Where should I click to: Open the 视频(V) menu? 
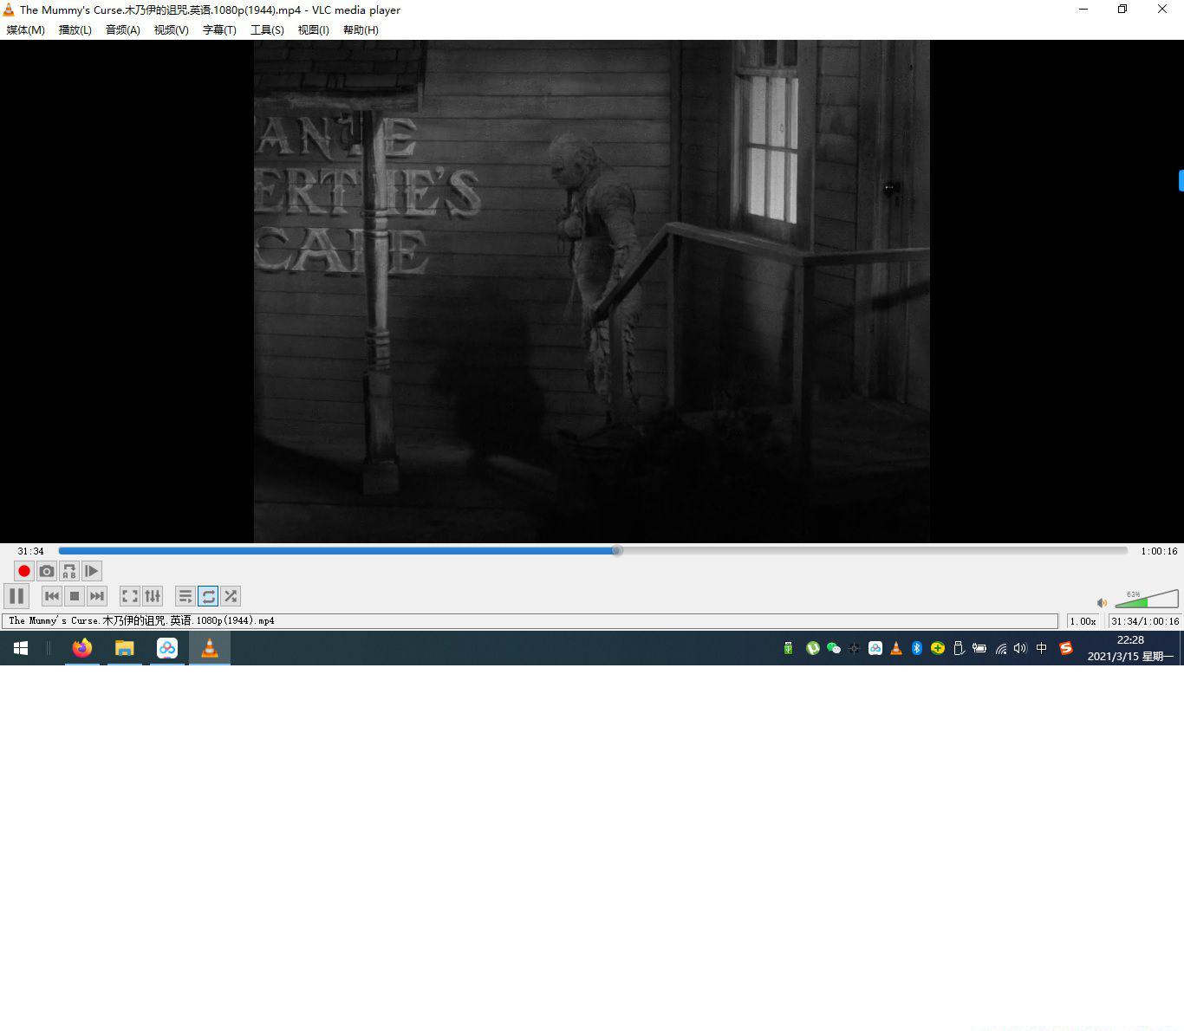coord(171,29)
